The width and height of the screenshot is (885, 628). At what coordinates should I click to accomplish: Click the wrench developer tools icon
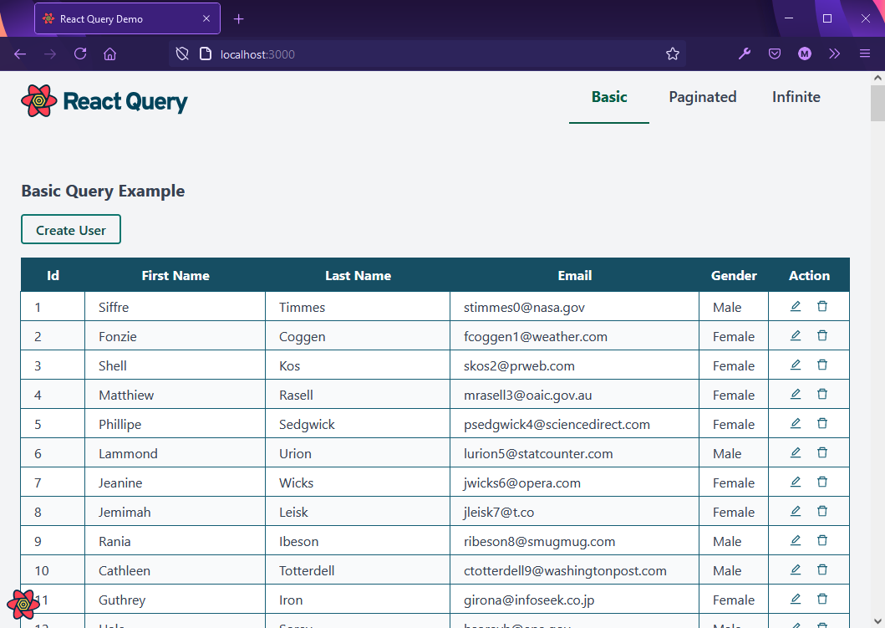coord(744,54)
